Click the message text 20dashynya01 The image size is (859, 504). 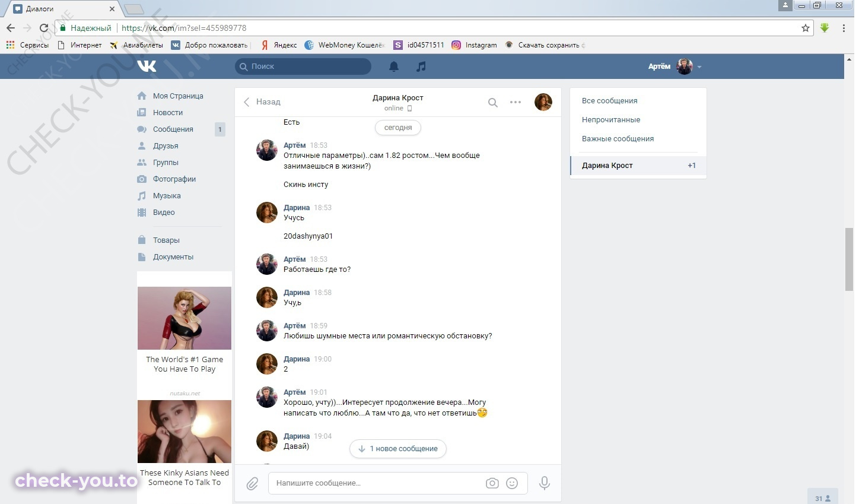pyautogui.click(x=308, y=236)
